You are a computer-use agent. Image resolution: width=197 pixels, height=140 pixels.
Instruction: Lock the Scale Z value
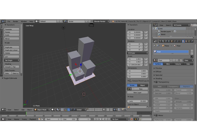tap(146, 65)
